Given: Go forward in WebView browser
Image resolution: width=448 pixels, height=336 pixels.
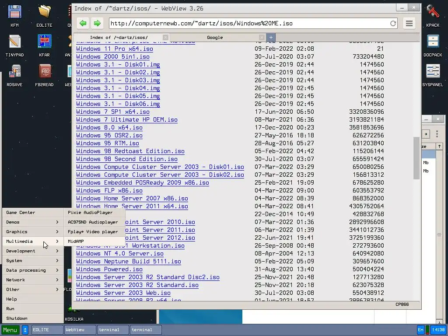Looking at the screenshot, I should pos(97,23).
